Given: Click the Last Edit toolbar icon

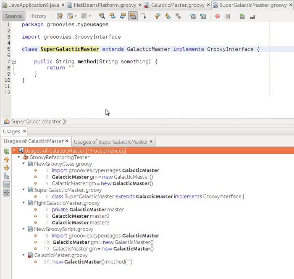Looking at the screenshot, I should (x=60, y=16).
